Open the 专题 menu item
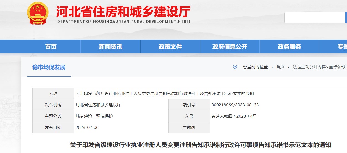 (x=342, y=47)
